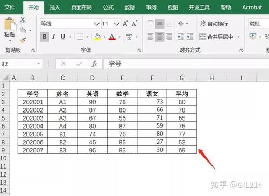Select the 平均 header cell
Viewport: 269px width, 196px height.
(182, 94)
